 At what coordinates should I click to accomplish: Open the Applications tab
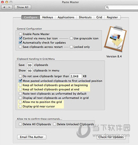click(66, 17)
